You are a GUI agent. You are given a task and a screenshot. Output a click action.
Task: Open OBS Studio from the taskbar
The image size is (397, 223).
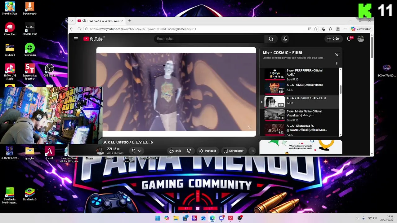240,218
